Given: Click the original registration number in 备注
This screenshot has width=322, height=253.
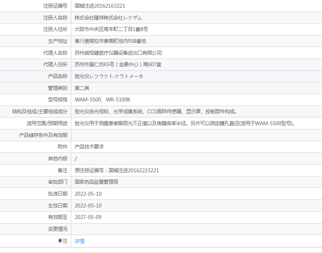Looking at the screenshot, I should click(117, 170).
